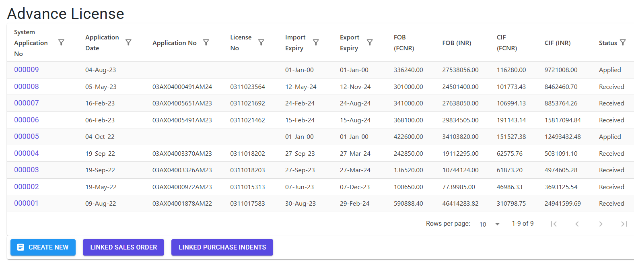Viewport: 634px width, 262px height.
Task: Open application 000008 link
Action: point(27,87)
